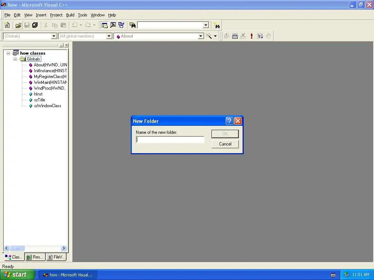Open the About members dropdown
The image size is (374, 280).
201,36
